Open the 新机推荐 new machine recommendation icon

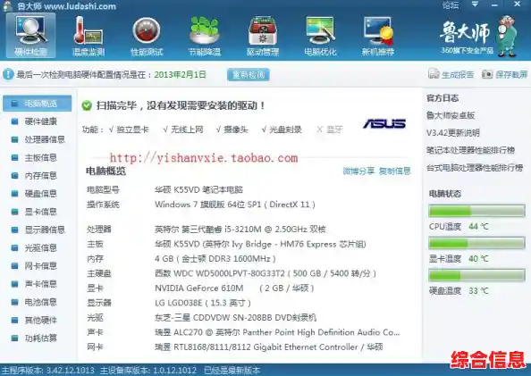[378, 36]
